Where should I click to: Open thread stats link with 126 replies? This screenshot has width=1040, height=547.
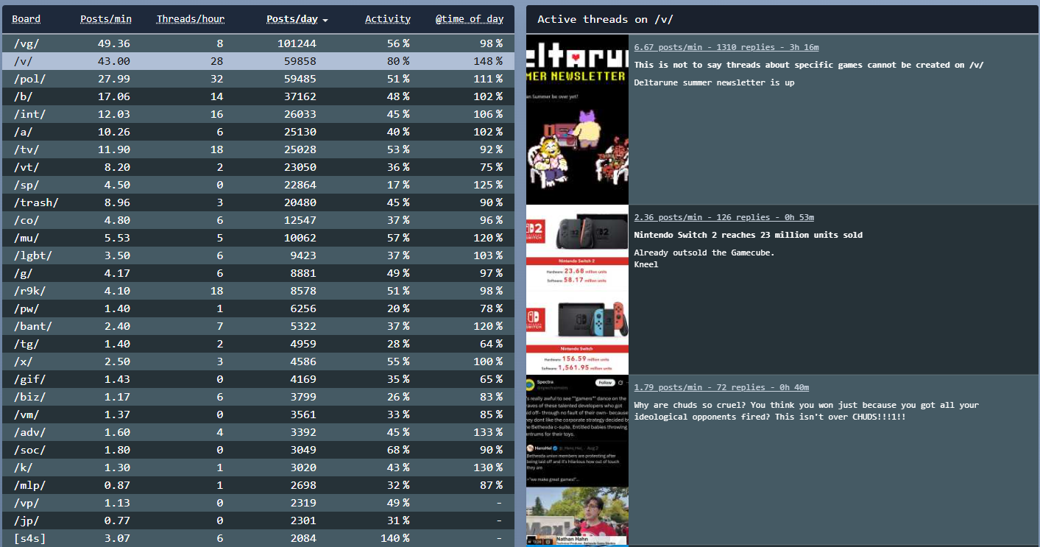pyautogui.click(x=724, y=217)
